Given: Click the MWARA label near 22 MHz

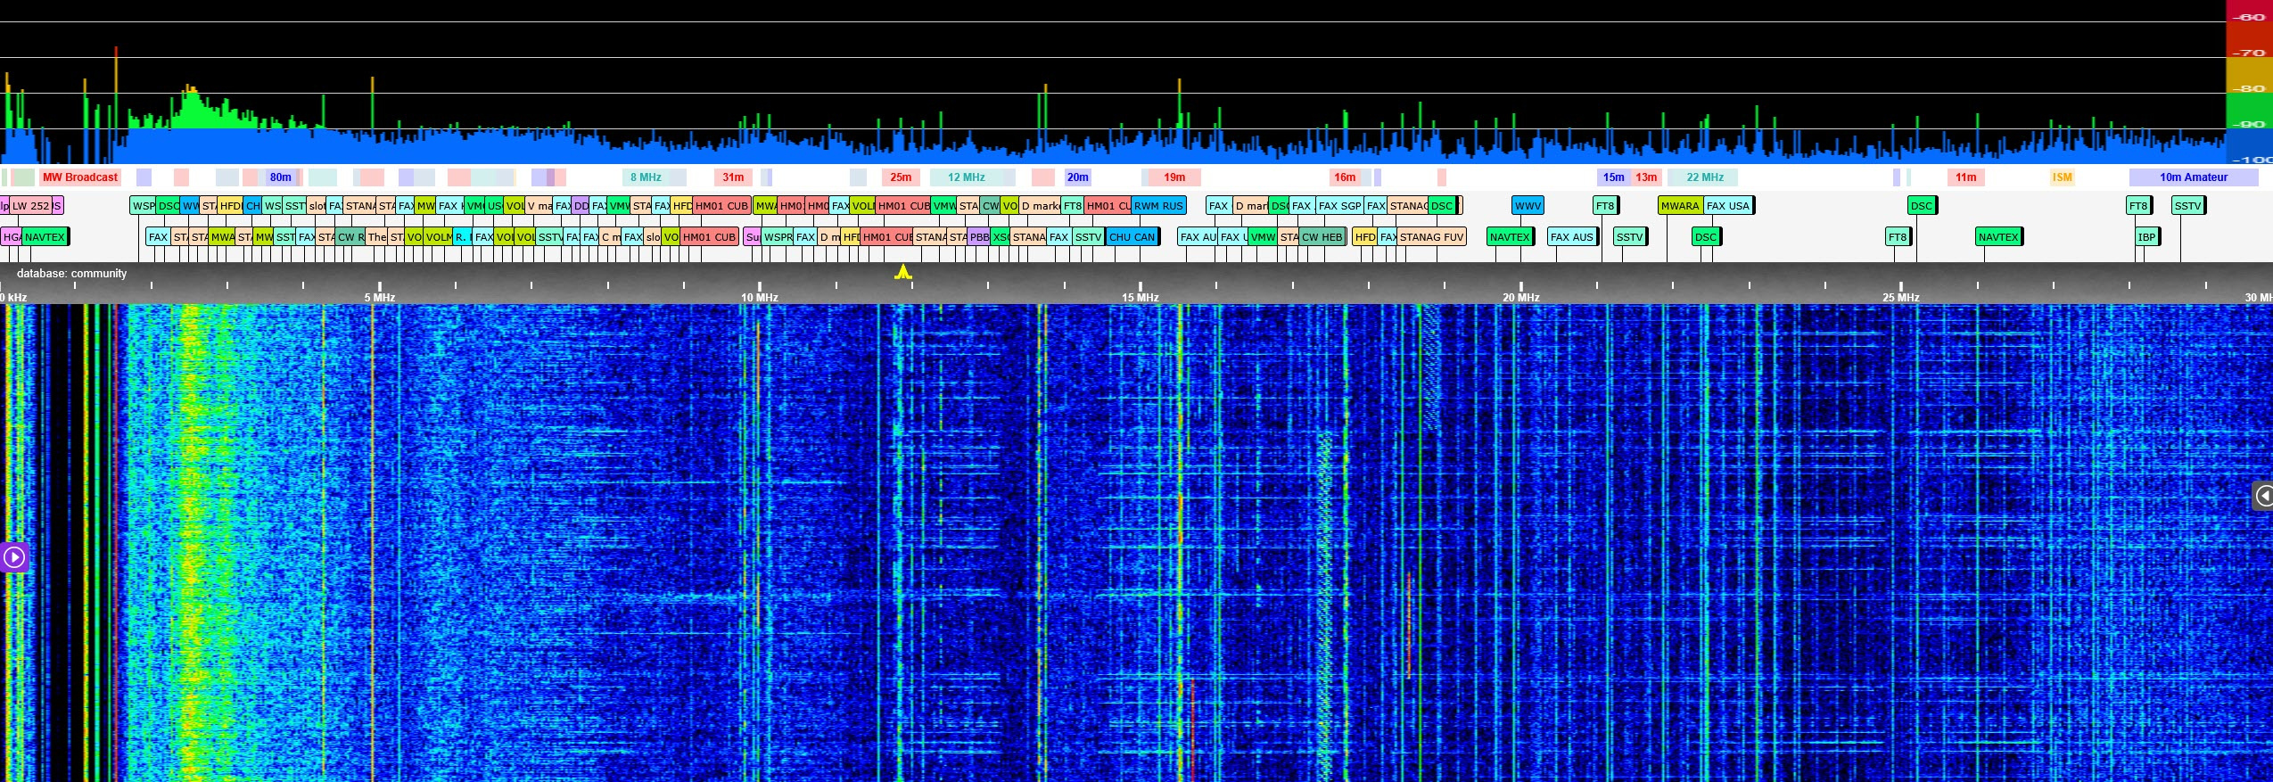Looking at the screenshot, I should (x=1679, y=206).
